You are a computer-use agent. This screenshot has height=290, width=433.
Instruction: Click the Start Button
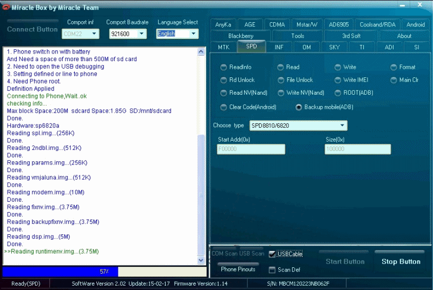[345, 261]
